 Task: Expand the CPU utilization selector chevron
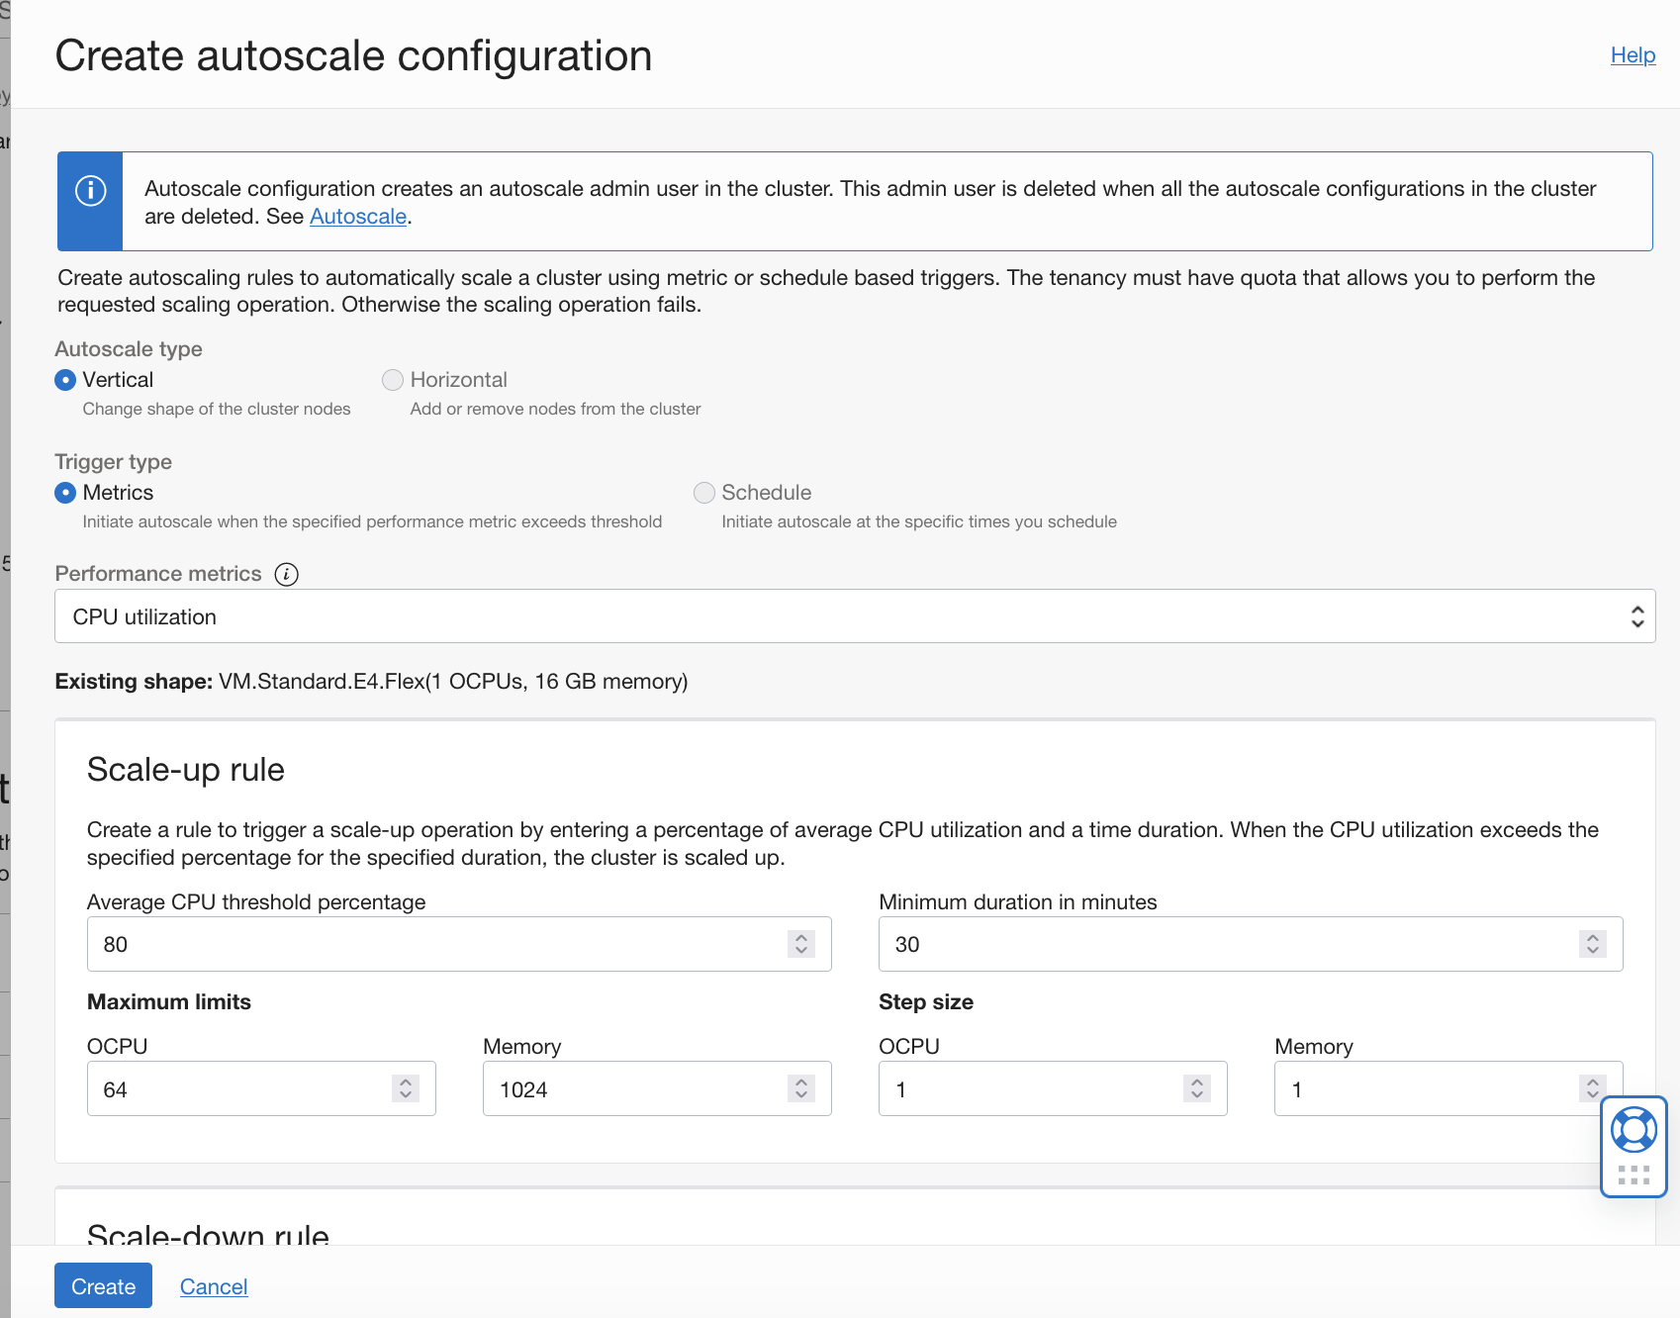pos(1639,615)
